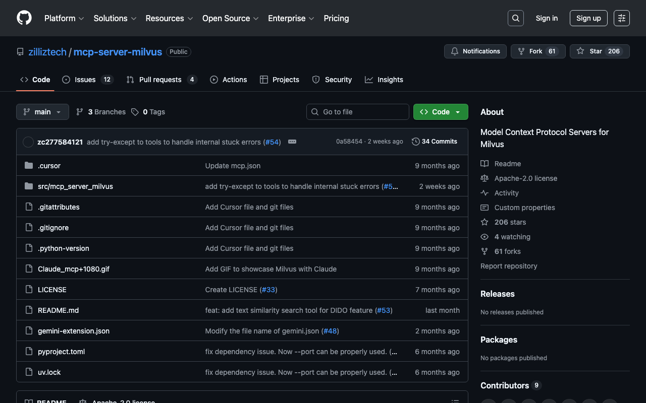Open the search magnifier icon
This screenshot has height=403, width=646.
515,18
